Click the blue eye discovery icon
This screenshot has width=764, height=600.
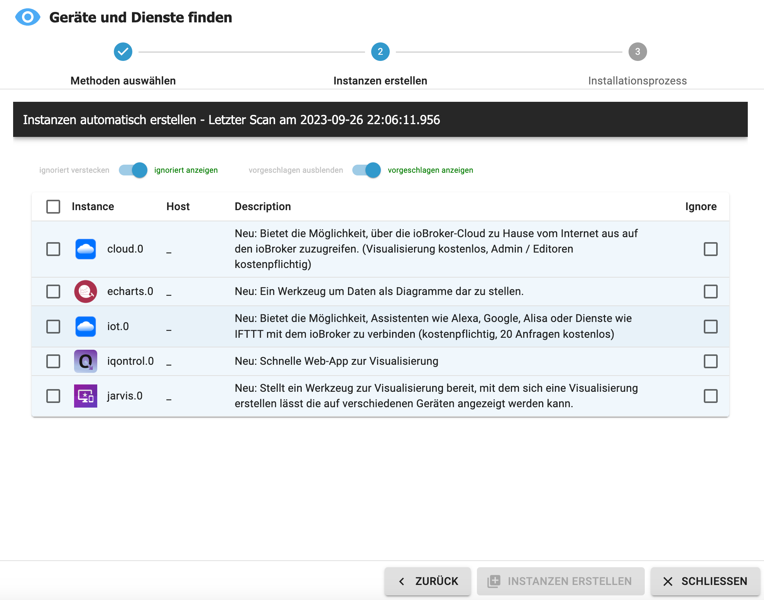pyautogui.click(x=27, y=17)
